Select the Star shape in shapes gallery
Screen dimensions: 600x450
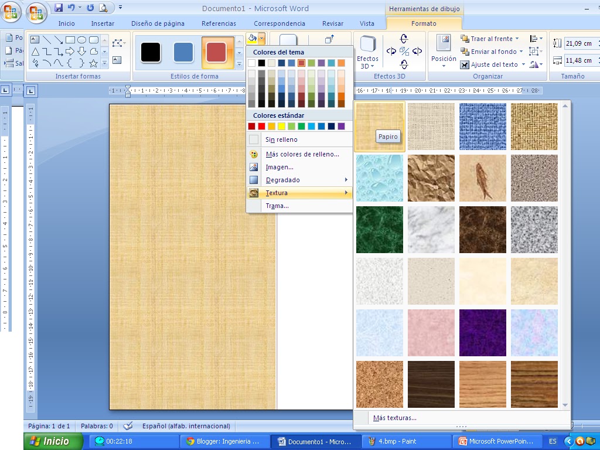(93, 63)
